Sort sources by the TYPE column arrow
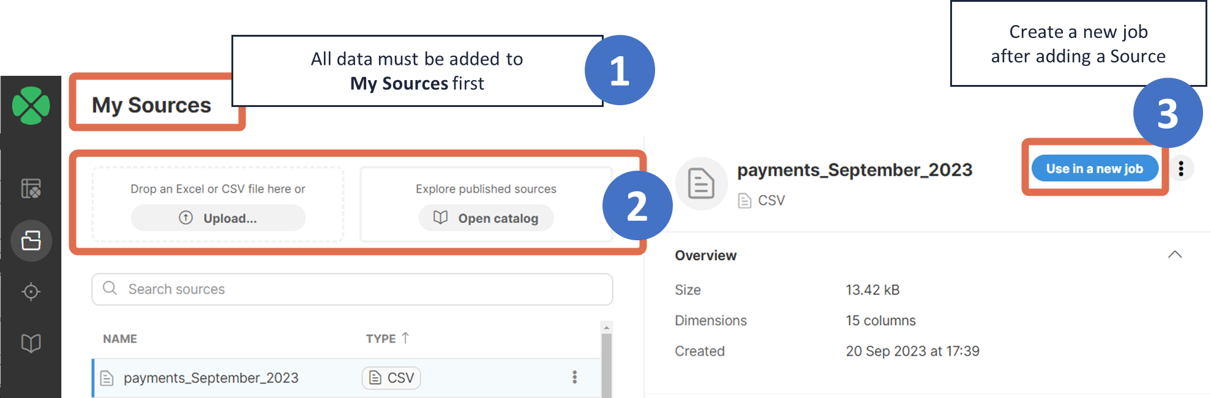The height and width of the screenshot is (398, 1211). pos(405,337)
